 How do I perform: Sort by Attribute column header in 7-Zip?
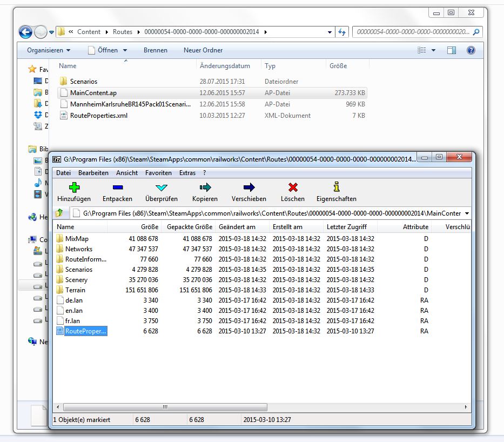405,226
